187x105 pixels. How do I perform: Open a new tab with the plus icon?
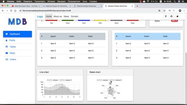137,6
